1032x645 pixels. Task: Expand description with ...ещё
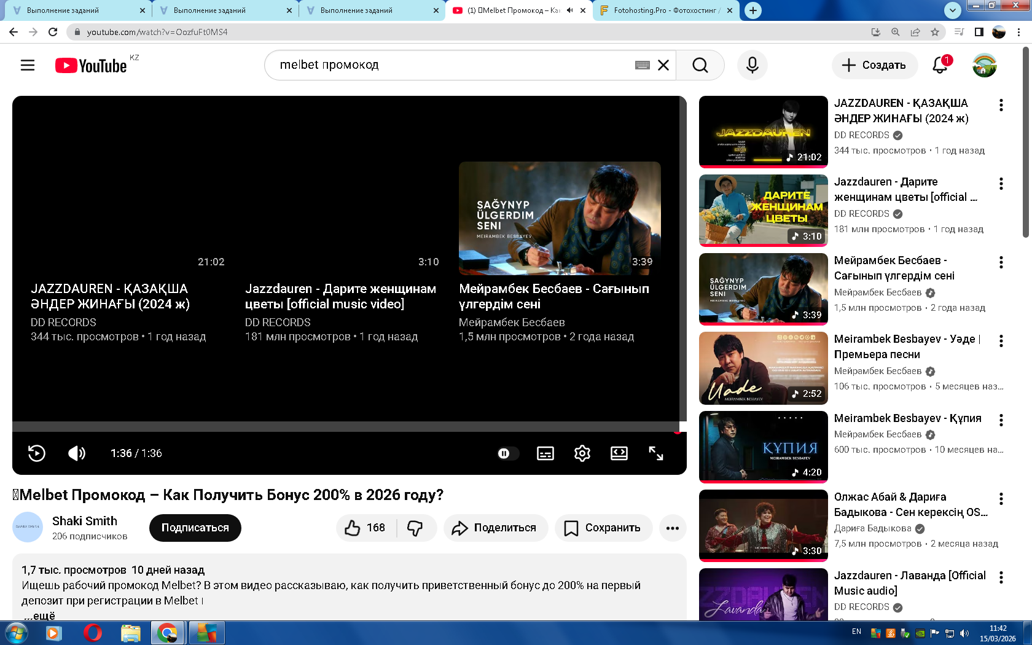tap(39, 615)
